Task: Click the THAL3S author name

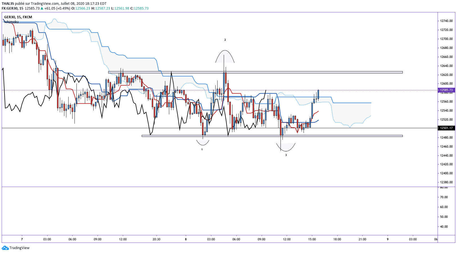Action: [x=8, y=4]
